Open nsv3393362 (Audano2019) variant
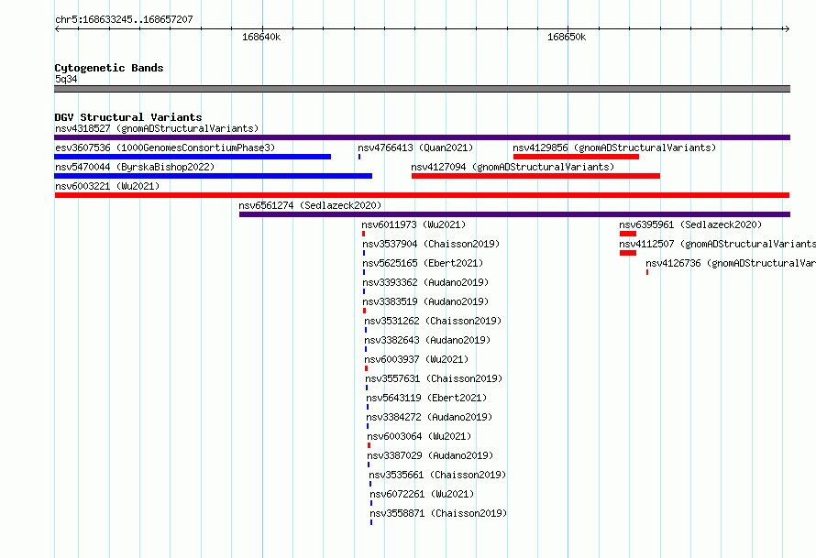Viewport: 816px width, 558px height. coord(425,282)
